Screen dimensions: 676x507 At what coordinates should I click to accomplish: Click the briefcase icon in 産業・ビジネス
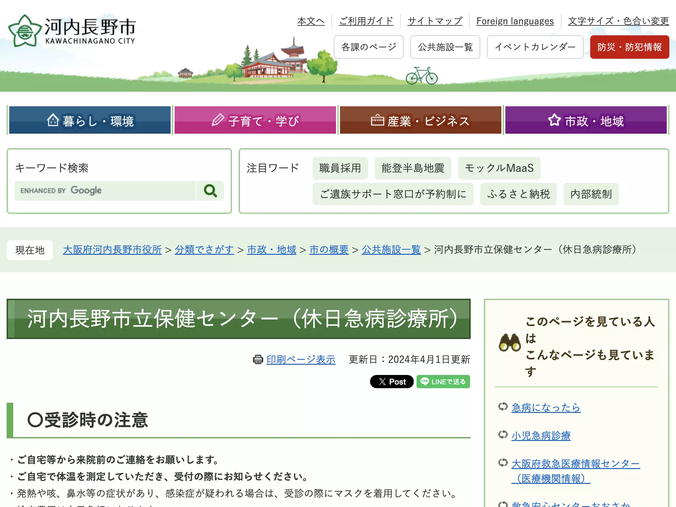pos(377,120)
